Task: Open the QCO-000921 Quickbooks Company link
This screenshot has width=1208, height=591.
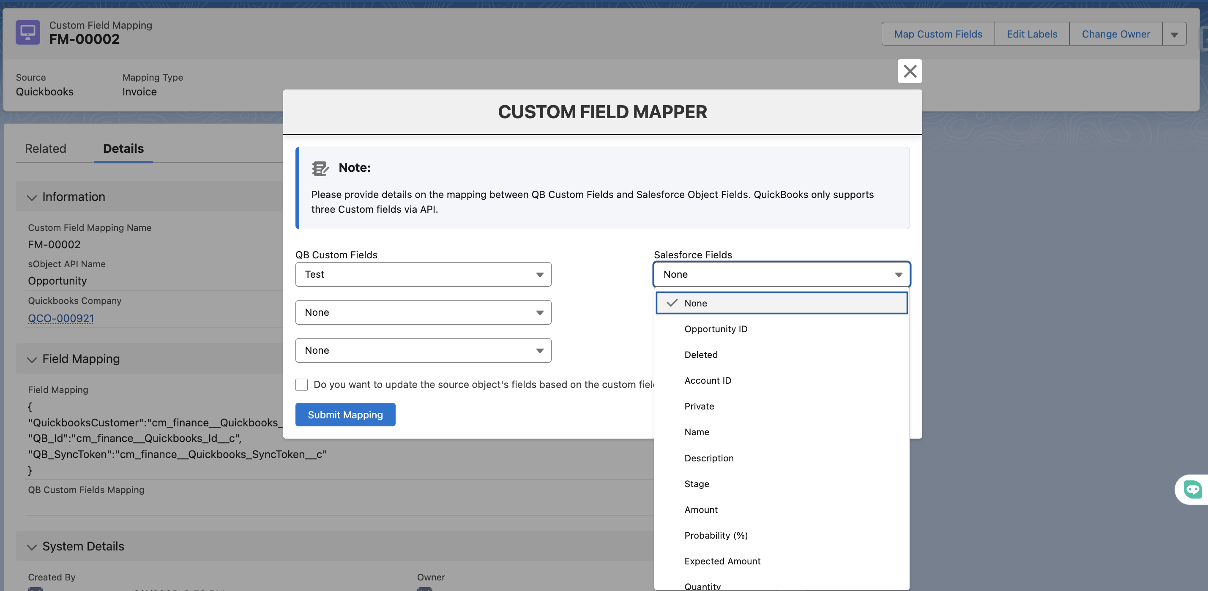Action: tap(61, 318)
